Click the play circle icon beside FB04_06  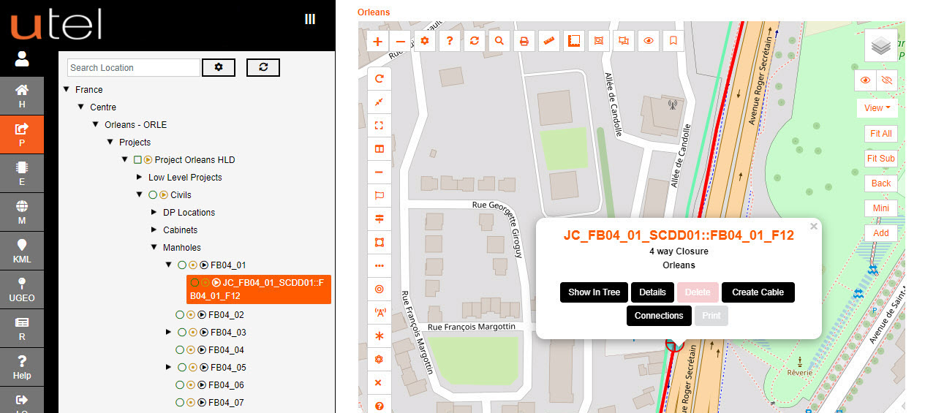[203, 385]
